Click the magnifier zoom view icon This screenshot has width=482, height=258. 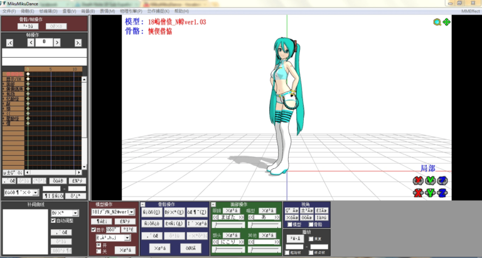(437, 22)
